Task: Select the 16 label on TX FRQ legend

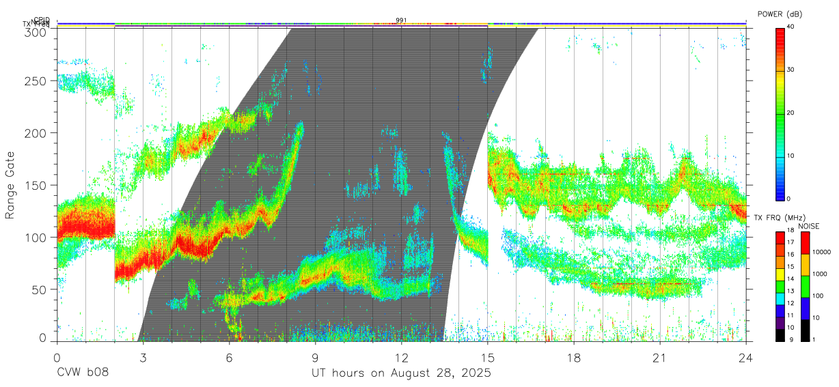Action: (791, 255)
